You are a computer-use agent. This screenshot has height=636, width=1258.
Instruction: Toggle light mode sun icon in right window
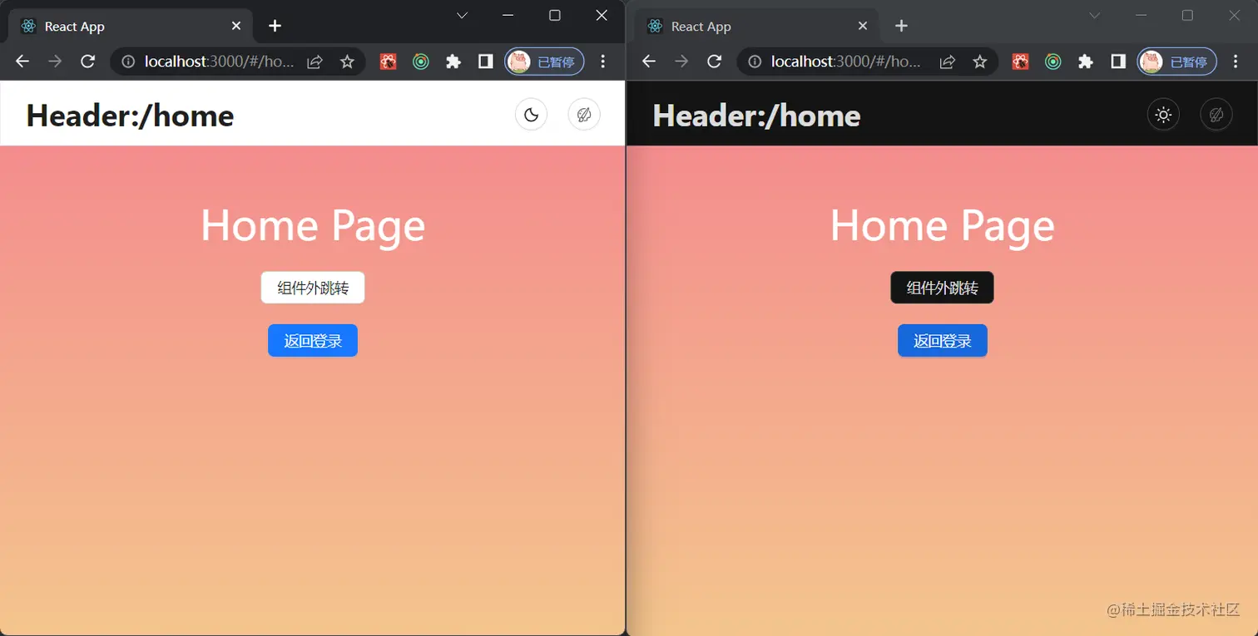(1164, 115)
